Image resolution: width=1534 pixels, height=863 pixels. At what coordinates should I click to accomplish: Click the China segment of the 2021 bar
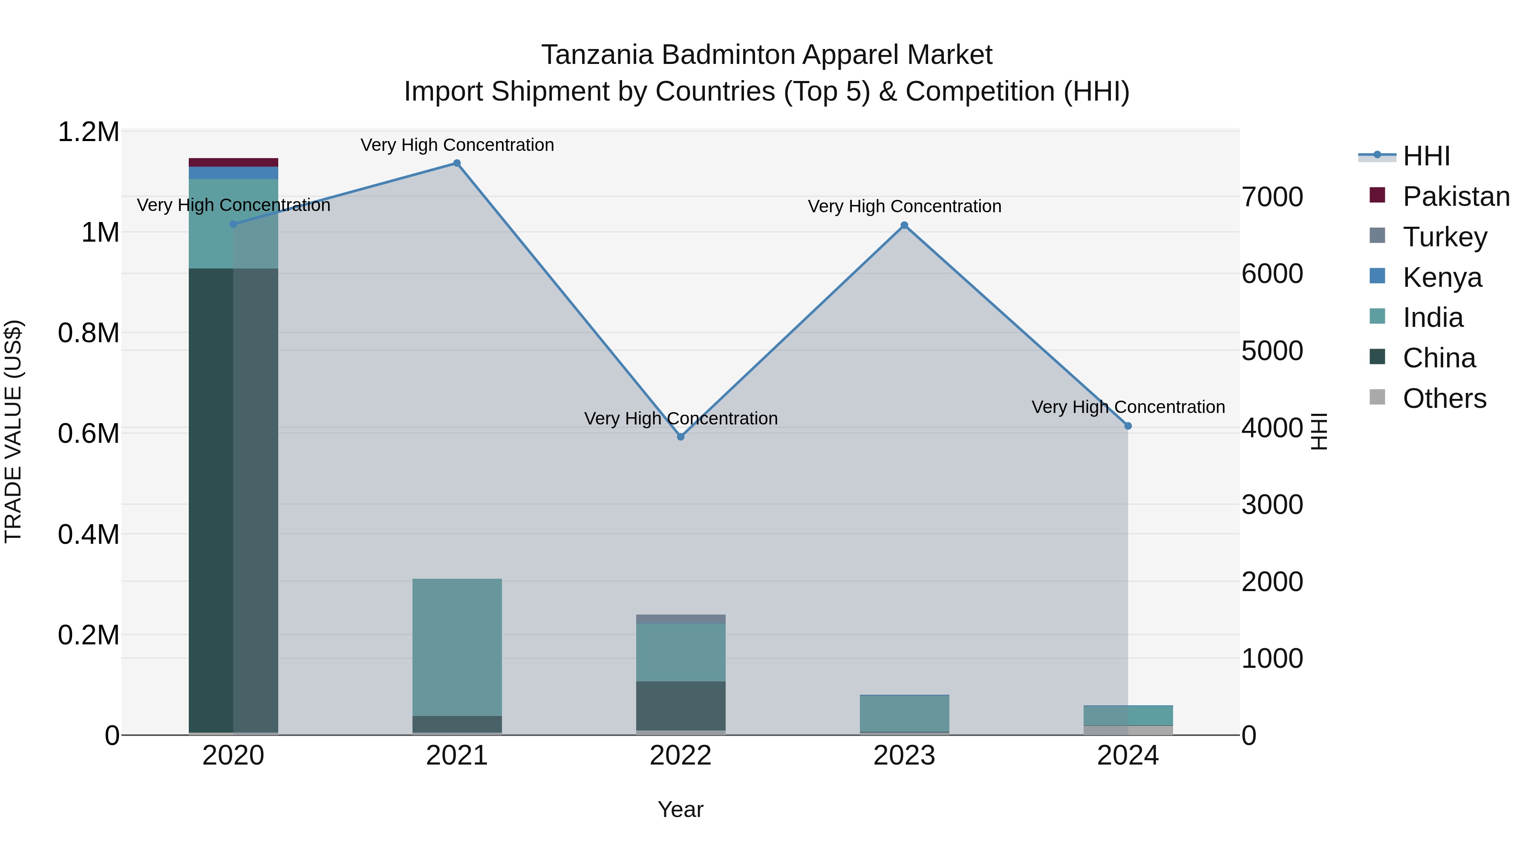tap(457, 724)
